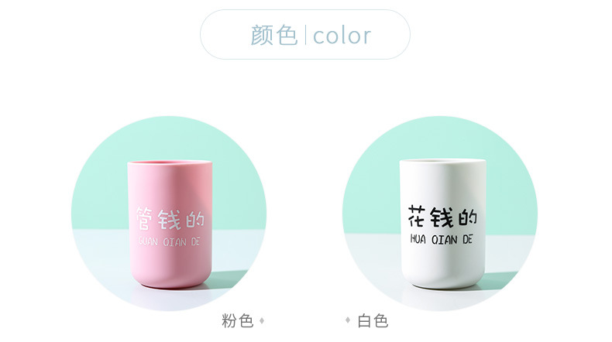Click the 颜色 text in header
This screenshot has width=612, height=342.
click(273, 35)
